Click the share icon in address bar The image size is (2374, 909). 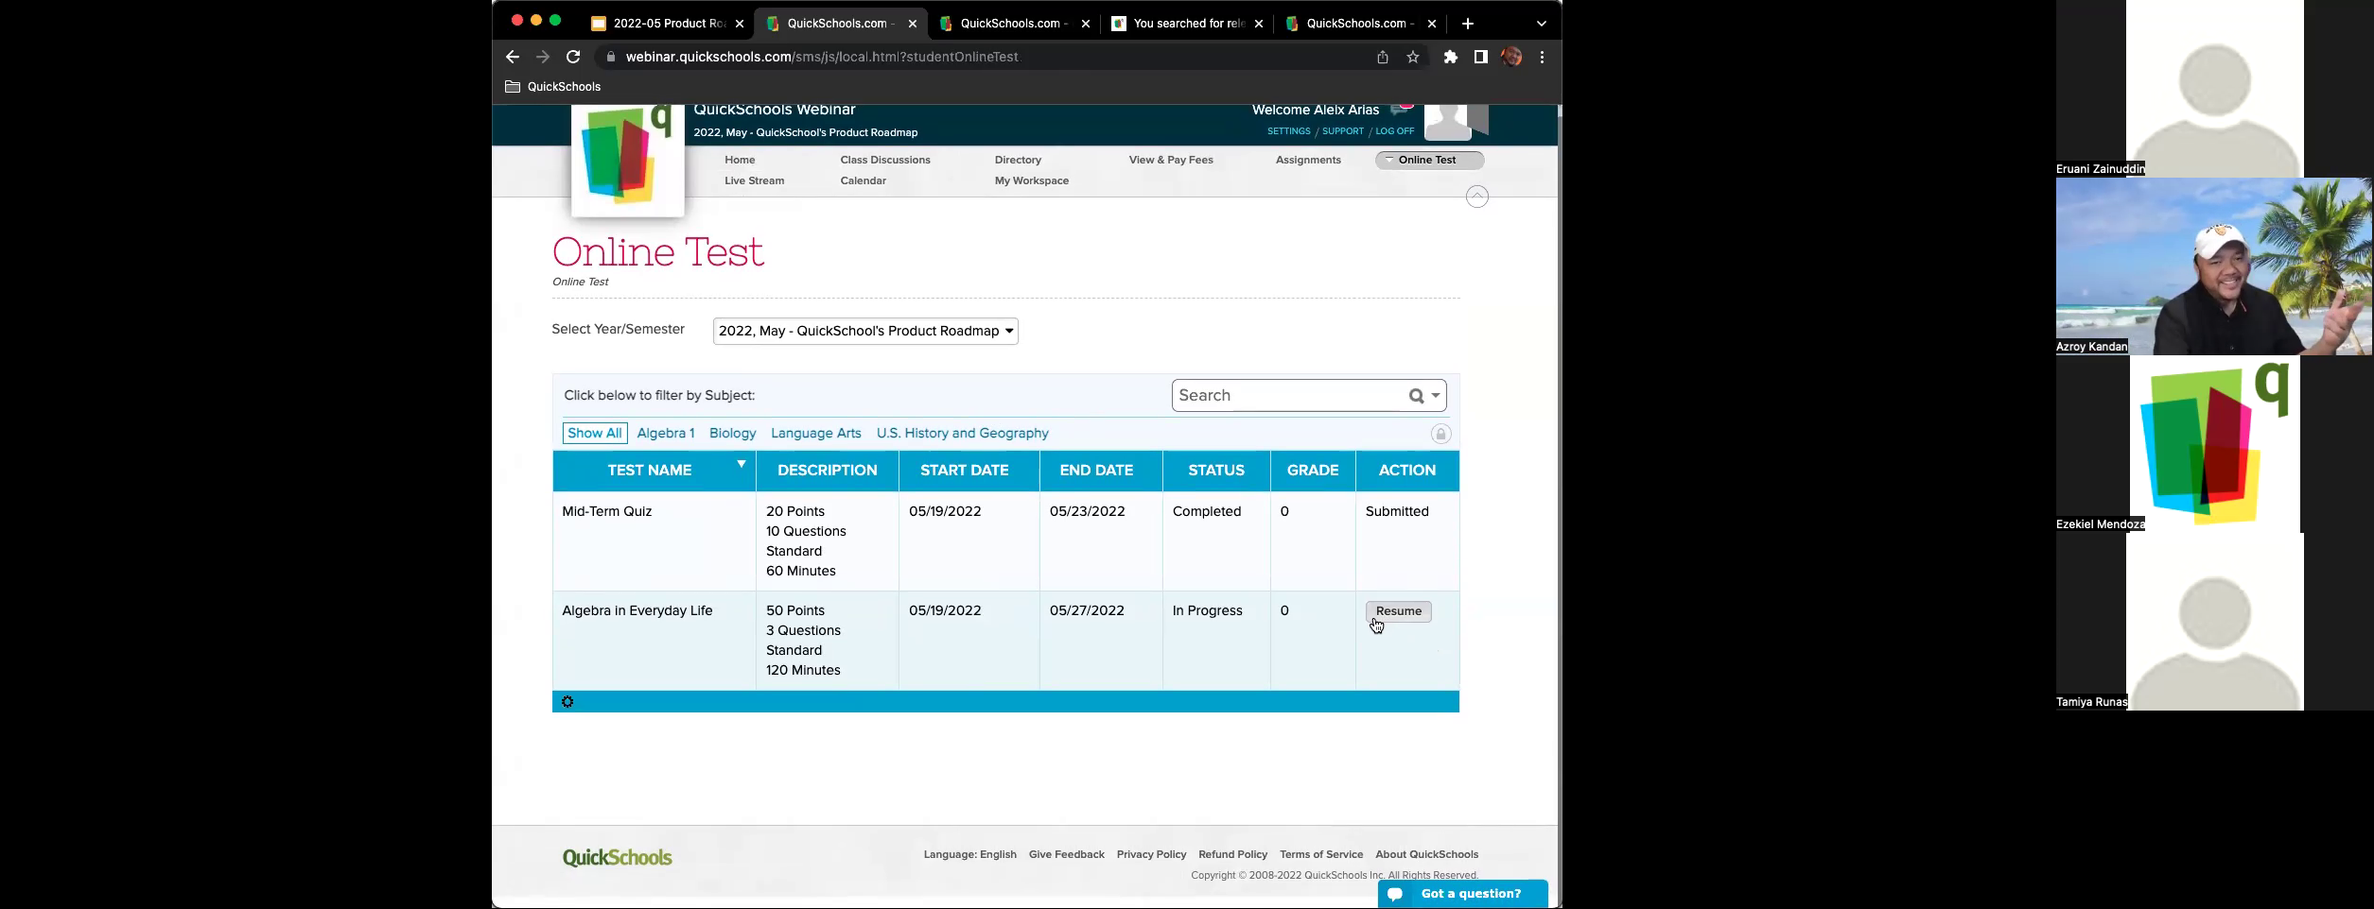(x=1383, y=58)
